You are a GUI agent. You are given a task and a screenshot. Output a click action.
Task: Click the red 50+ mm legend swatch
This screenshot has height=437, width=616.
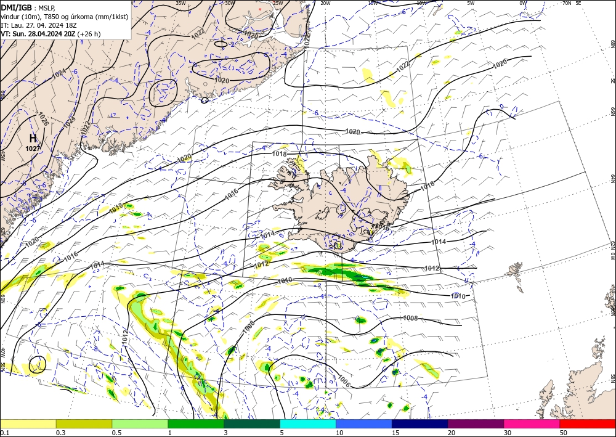tap(588, 423)
